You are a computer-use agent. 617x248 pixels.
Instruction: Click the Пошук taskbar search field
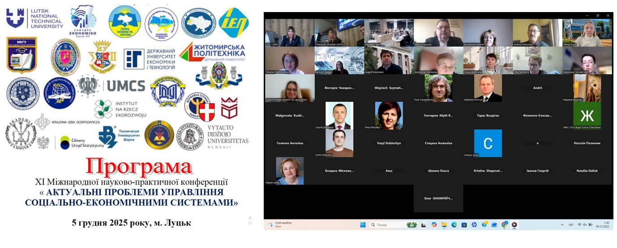(x=394, y=225)
